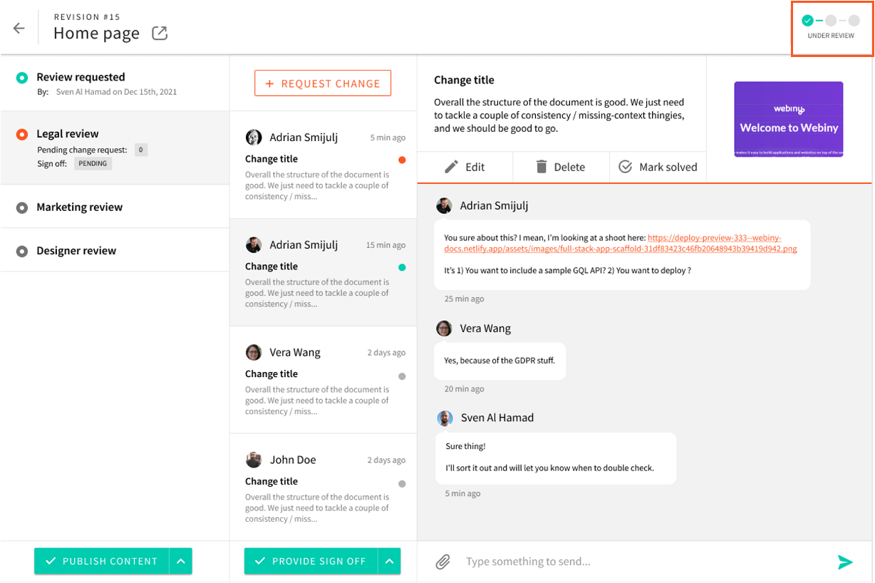Select the Legal review step
875x583 pixels.
(x=68, y=134)
